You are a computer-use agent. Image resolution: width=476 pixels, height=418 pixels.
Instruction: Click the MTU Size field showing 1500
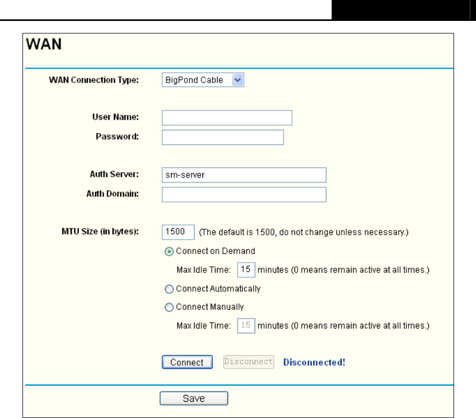pyautogui.click(x=178, y=232)
